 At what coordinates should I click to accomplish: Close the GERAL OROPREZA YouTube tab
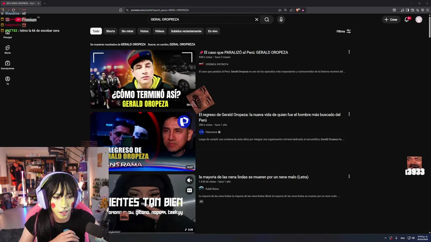(x=38, y=3)
